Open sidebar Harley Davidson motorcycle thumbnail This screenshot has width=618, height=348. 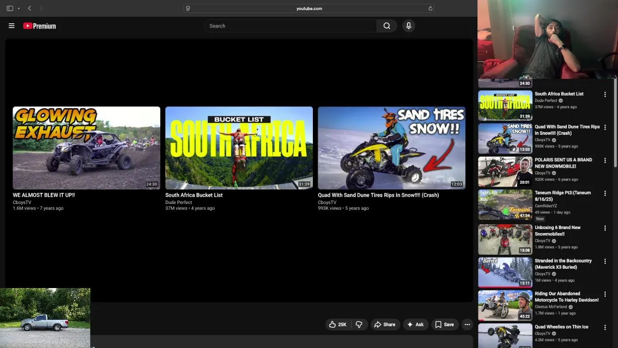point(505,305)
